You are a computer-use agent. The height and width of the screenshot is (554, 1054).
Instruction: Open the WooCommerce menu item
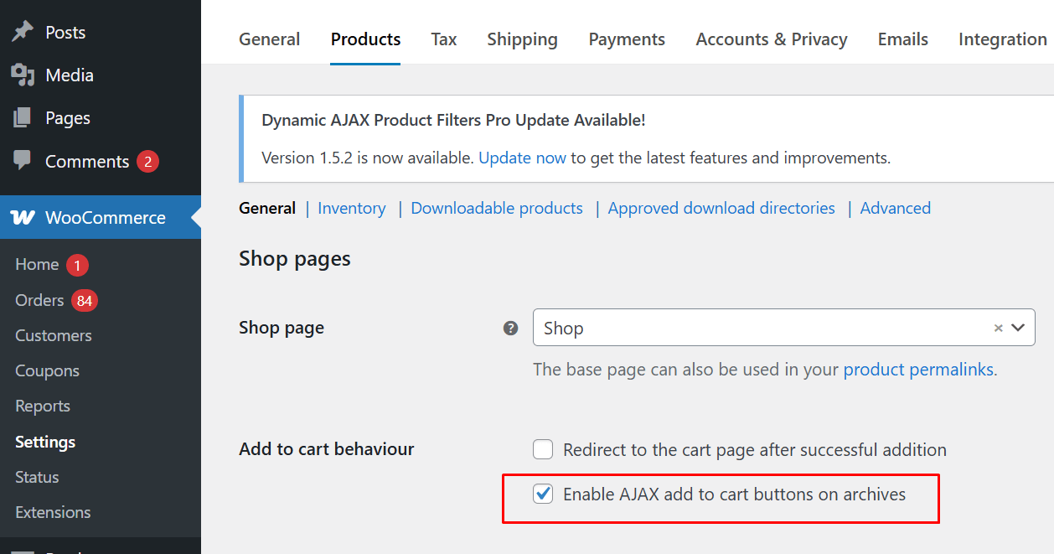pyautogui.click(x=101, y=217)
